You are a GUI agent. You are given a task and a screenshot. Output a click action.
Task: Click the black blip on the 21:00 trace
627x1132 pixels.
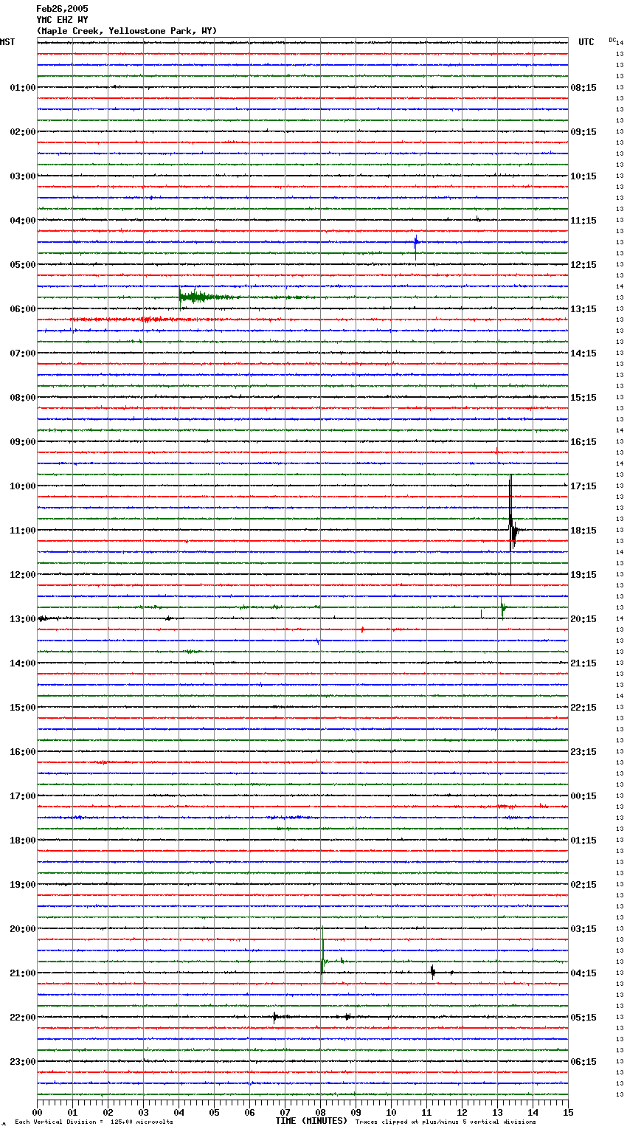click(x=432, y=972)
